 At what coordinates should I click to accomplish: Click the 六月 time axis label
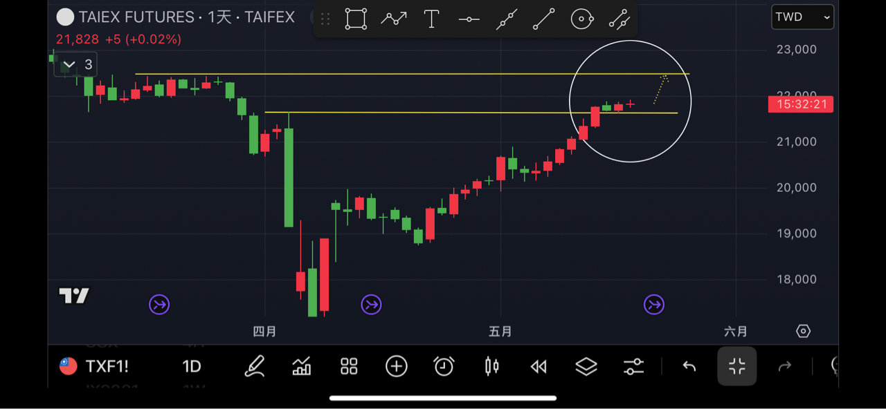click(736, 332)
